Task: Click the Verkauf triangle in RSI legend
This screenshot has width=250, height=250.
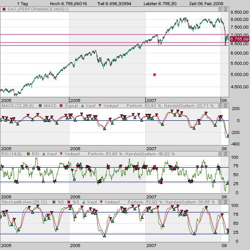Action: [x=61, y=154]
